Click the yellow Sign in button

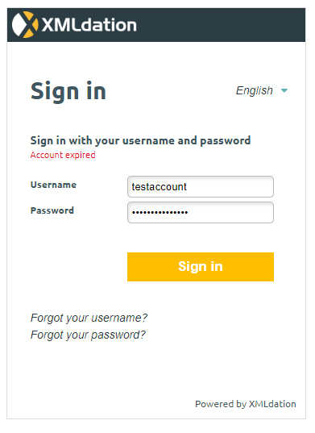pyautogui.click(x=201, y=267)
